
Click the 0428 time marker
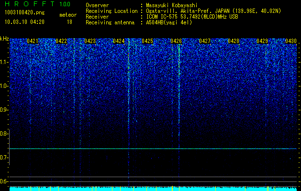(234, 41)
